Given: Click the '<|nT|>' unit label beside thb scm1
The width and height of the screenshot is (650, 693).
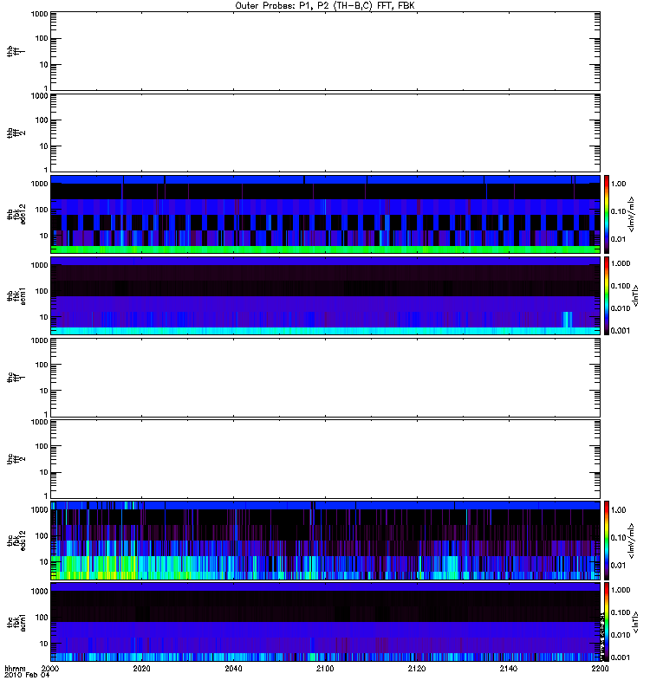Looking at the screenshot, I should [635, 295].
